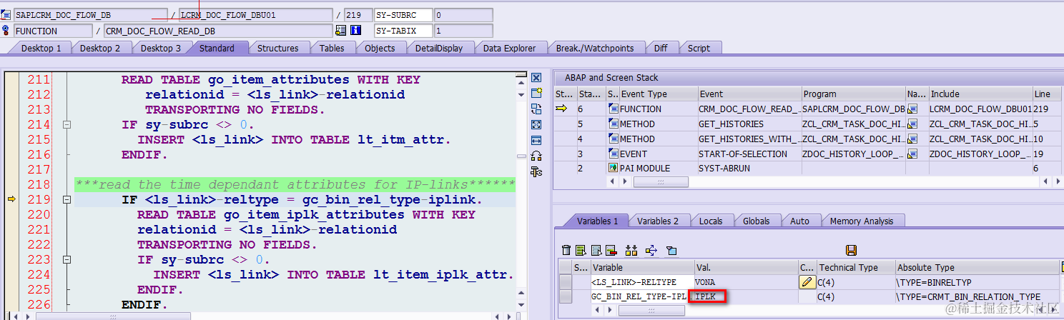Click the info icon next to function name
This screenshot has height=320, width=1064.
pos(355,31)
